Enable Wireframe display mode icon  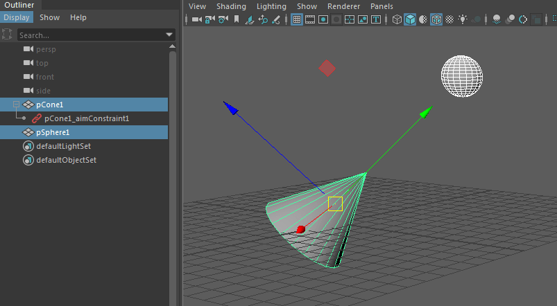pyautogui.click(x=397, y=19)
